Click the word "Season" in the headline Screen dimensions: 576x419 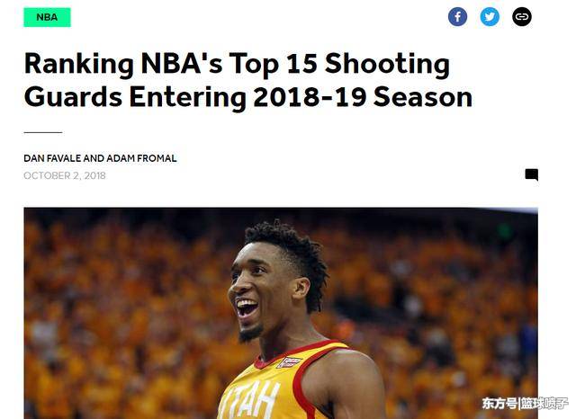[423, 97]
